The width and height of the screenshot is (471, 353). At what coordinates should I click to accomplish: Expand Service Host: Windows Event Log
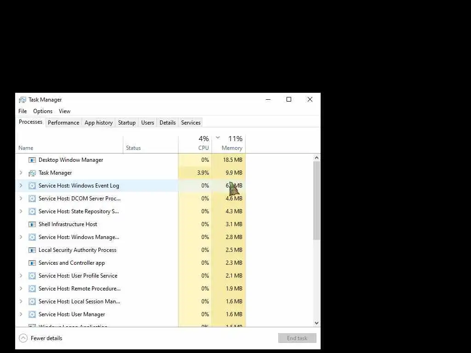[x=21, y=186]
